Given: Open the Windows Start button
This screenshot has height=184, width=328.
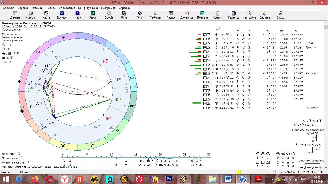Looking at the screenshot, I should (6, 179).
